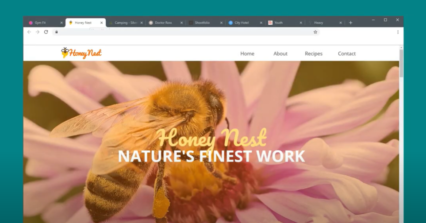Open Chrome three-dot menu
This screenshot has width=426, height=223.
[398, 32]
